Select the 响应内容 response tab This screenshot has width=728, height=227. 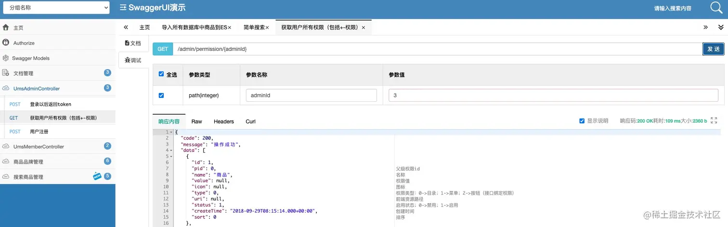(x=169, y=121)
